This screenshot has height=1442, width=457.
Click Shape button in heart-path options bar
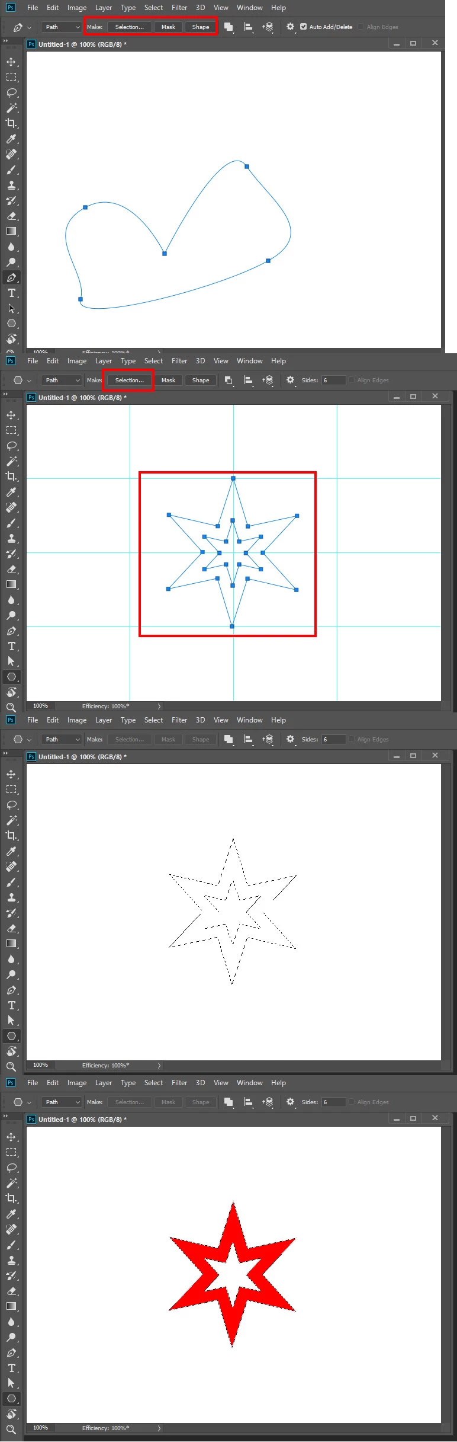(x=201, y=27)
